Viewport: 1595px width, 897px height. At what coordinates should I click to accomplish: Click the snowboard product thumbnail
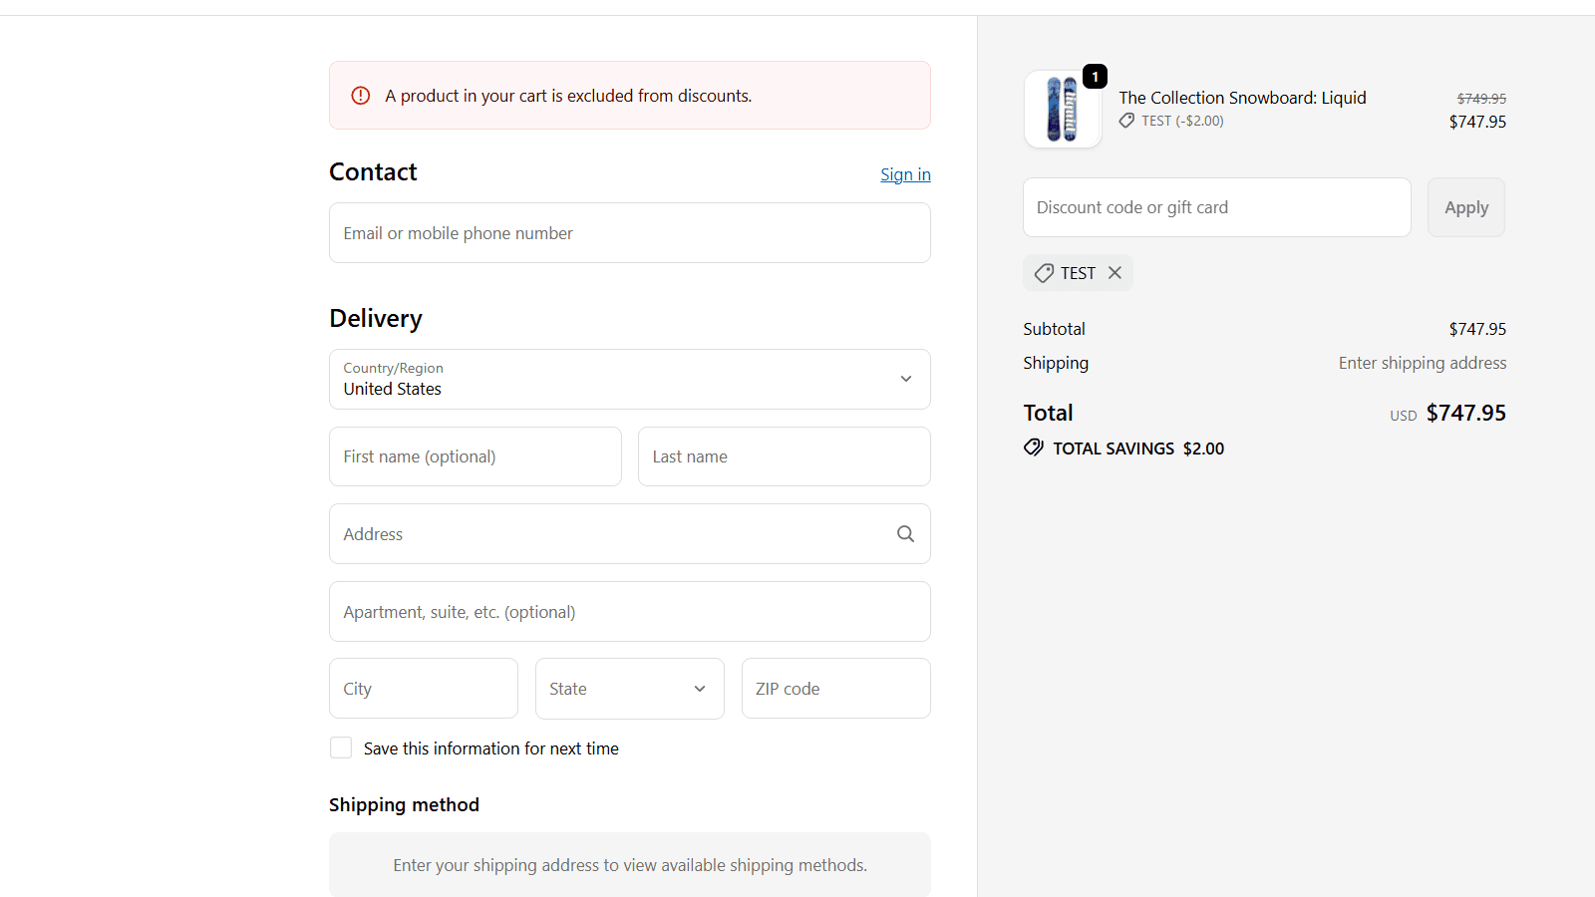[1063, 110]
